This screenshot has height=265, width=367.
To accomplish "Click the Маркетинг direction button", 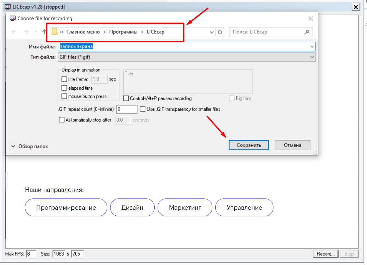I will [x=185, y=207].
